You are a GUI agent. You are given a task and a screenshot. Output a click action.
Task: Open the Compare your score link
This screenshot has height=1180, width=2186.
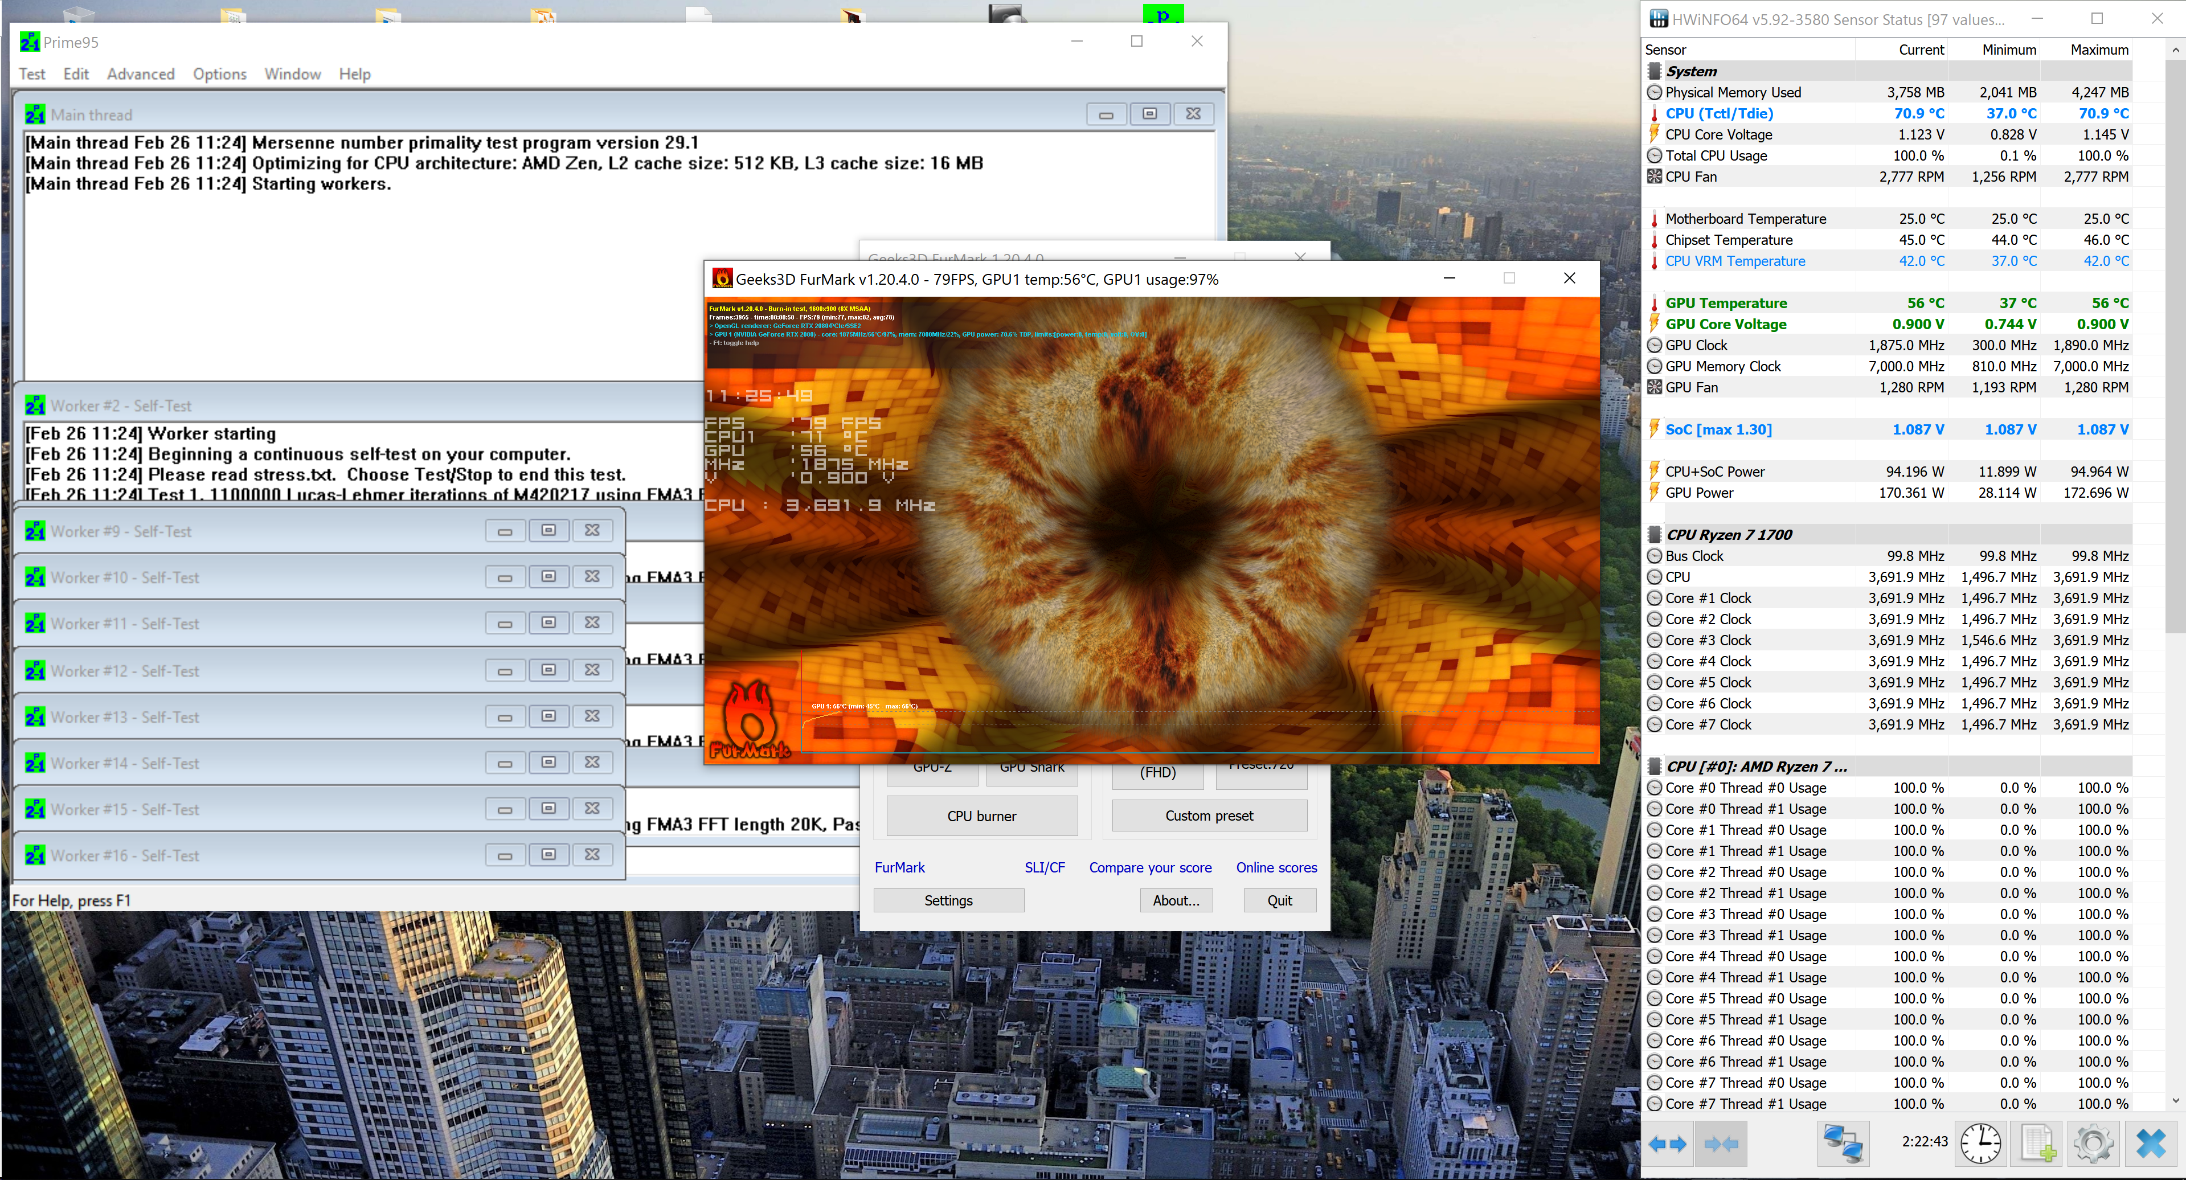(x=1150, y=867)
